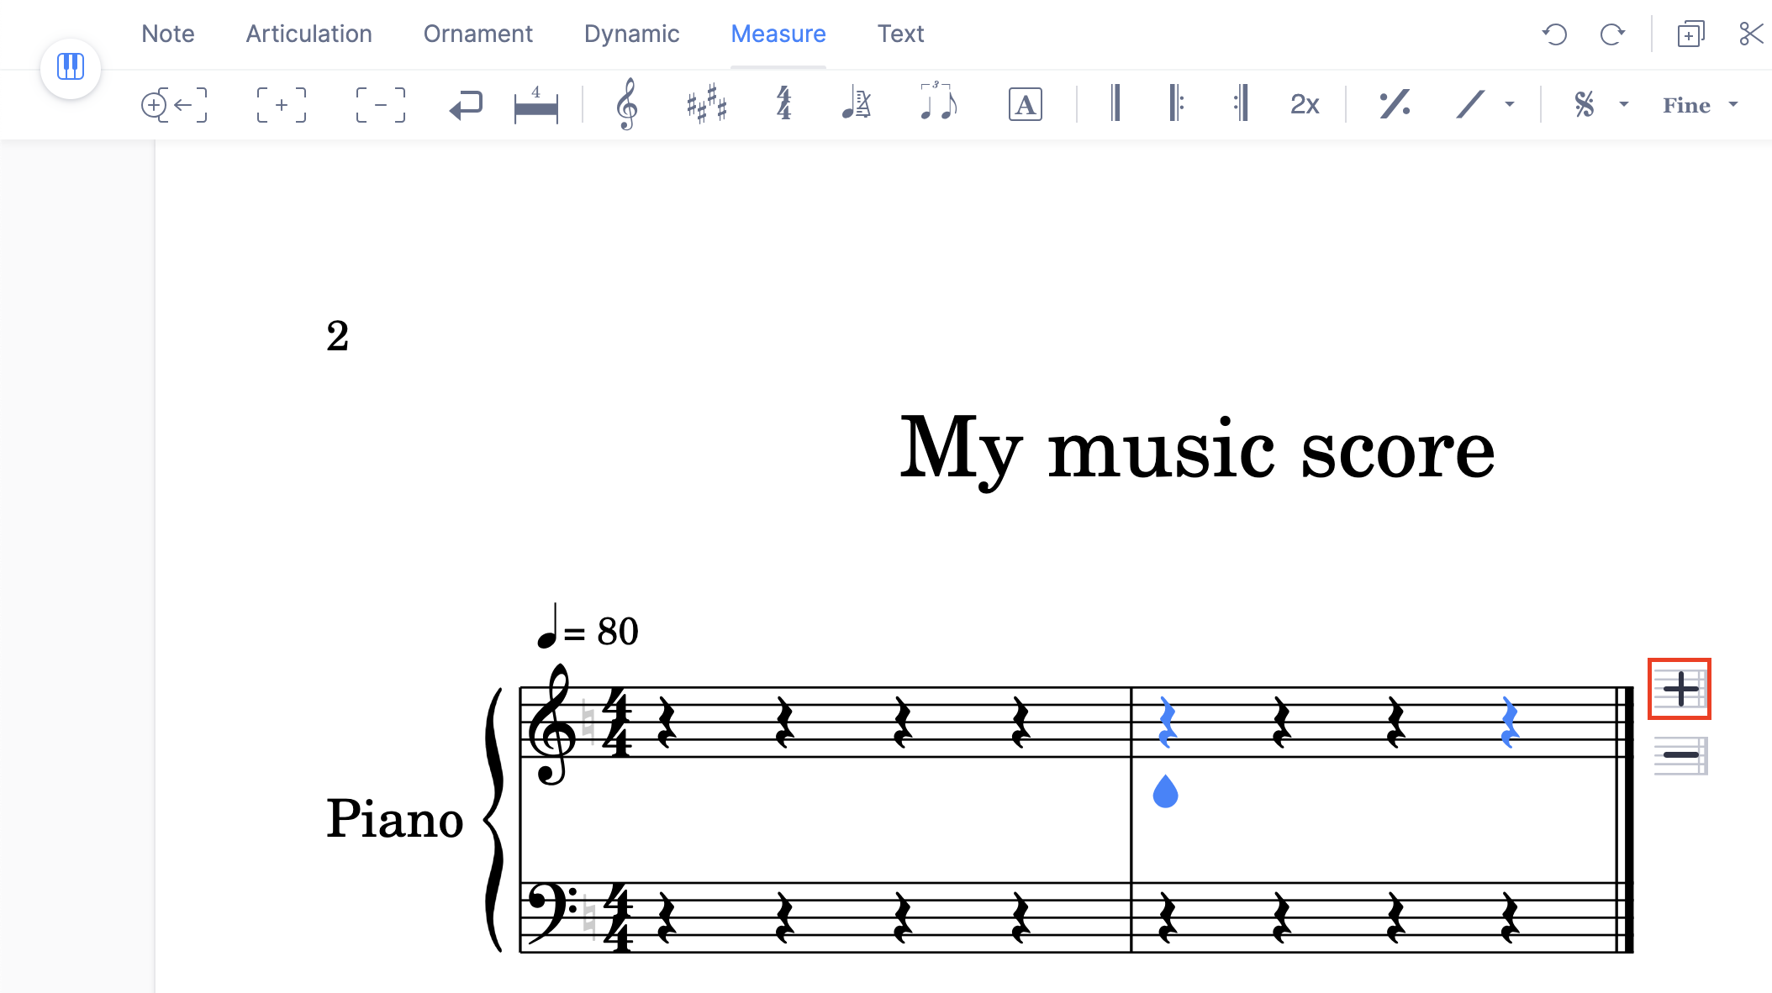Add a new measure with the plus button
This screenshot has height=993, width=1772.
[1679, 689]
